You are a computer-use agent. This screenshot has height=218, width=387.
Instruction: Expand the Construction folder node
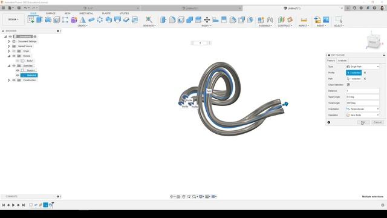(9, 80)
